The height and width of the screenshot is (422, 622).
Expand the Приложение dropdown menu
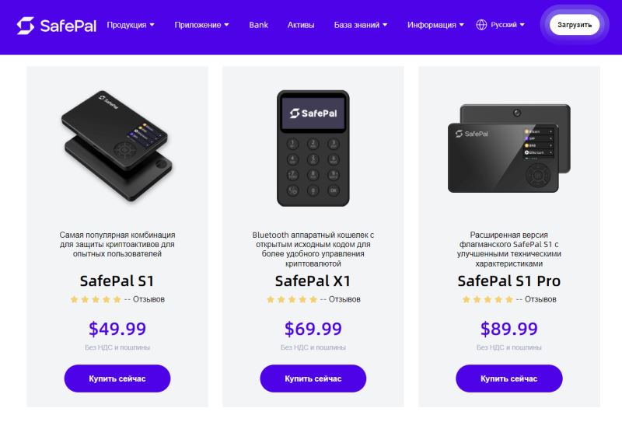pyautogui.click(x=201, y=25)
